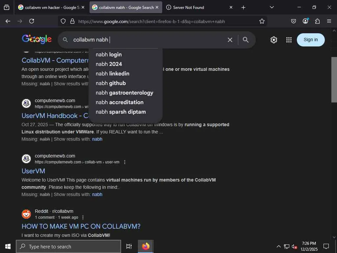337x253 pixels.
Task: Open Pocket save icon
Action: tap(293, 21)
